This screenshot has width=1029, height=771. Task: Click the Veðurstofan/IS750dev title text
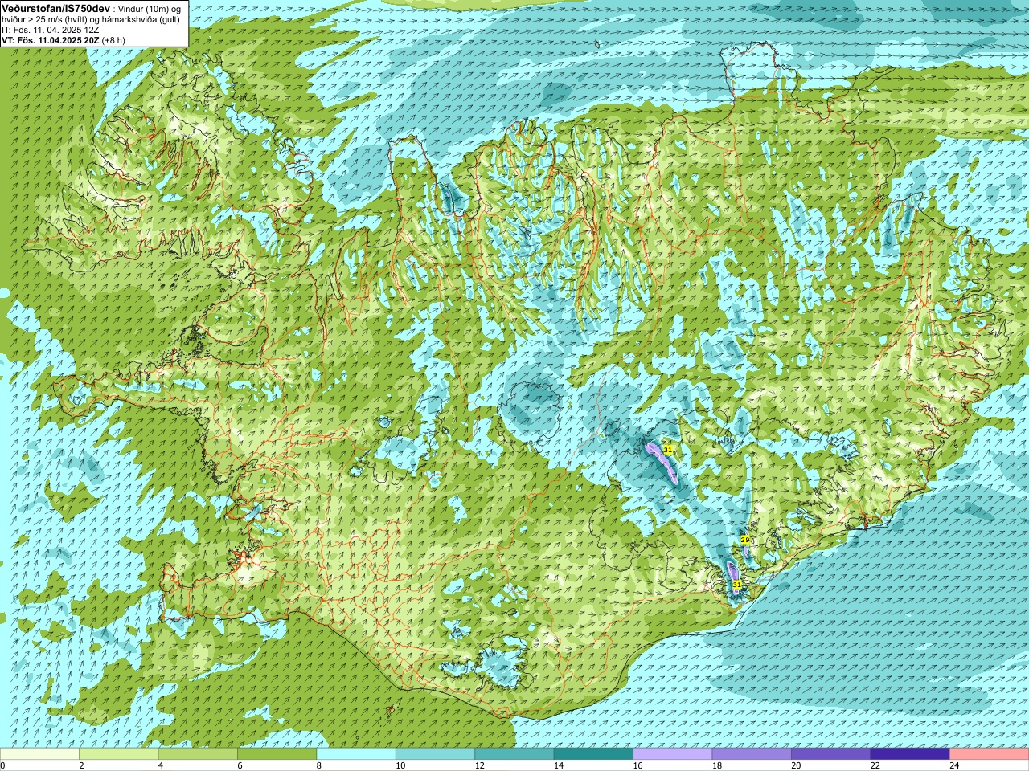[x=55, y=7]
